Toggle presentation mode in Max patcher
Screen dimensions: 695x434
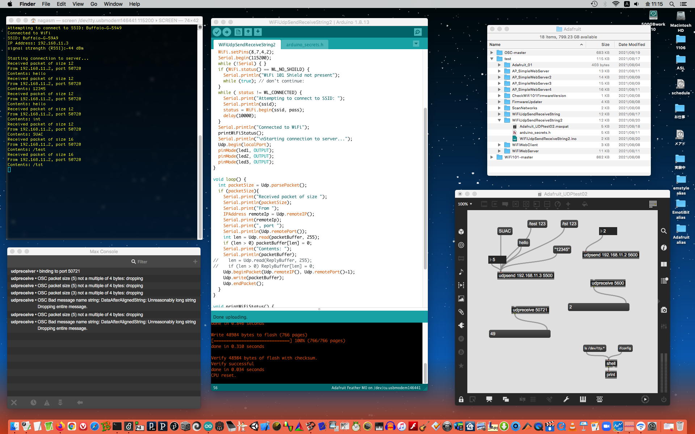pyautogui.click(x=489, y=400)
